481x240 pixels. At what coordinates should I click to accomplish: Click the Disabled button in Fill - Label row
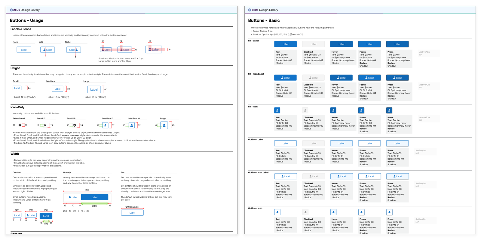pyautogui.click(x=313, y=44)
